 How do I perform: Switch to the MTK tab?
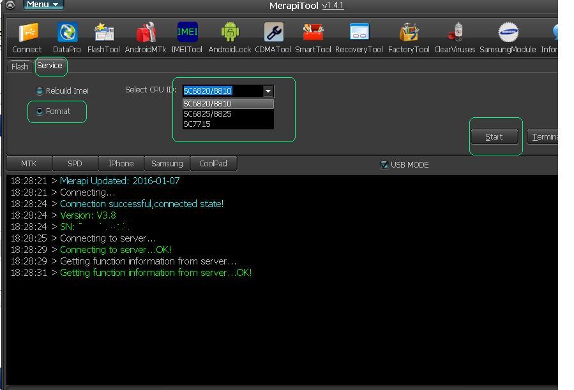coord(29,163)
